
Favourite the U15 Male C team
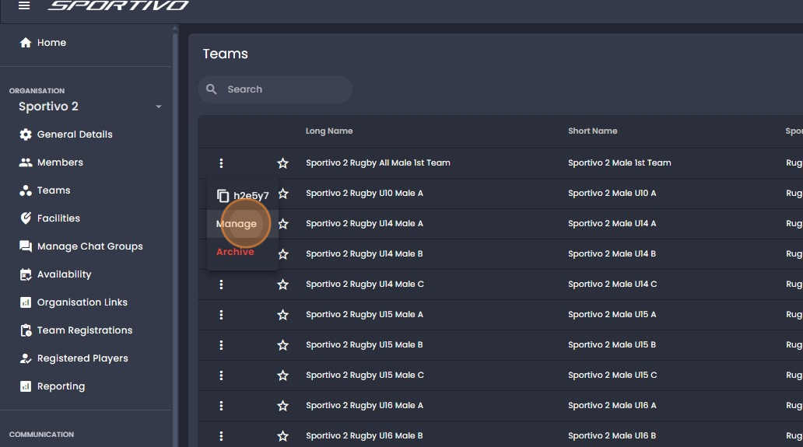tap(282, 375)
